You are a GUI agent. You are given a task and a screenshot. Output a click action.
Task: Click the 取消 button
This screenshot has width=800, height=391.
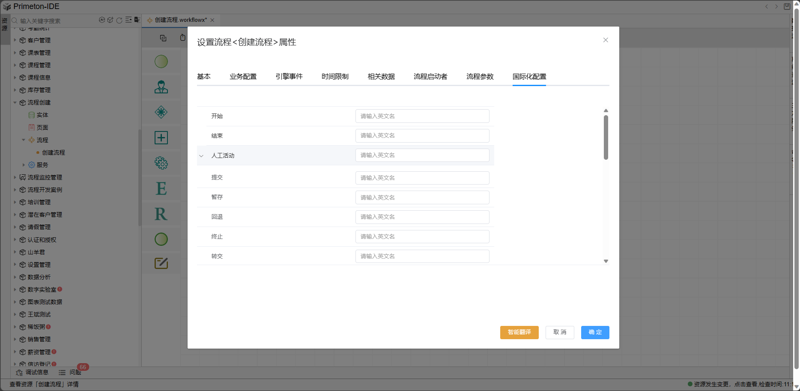coord(559,332)
